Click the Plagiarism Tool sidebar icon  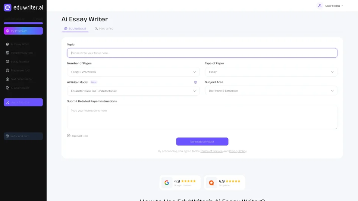(x=7, y=70)
